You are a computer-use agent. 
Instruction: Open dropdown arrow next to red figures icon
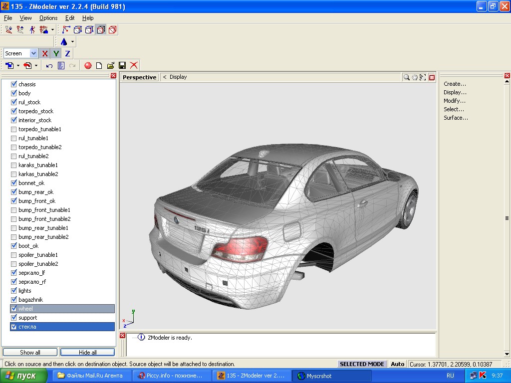coord(52,29)
